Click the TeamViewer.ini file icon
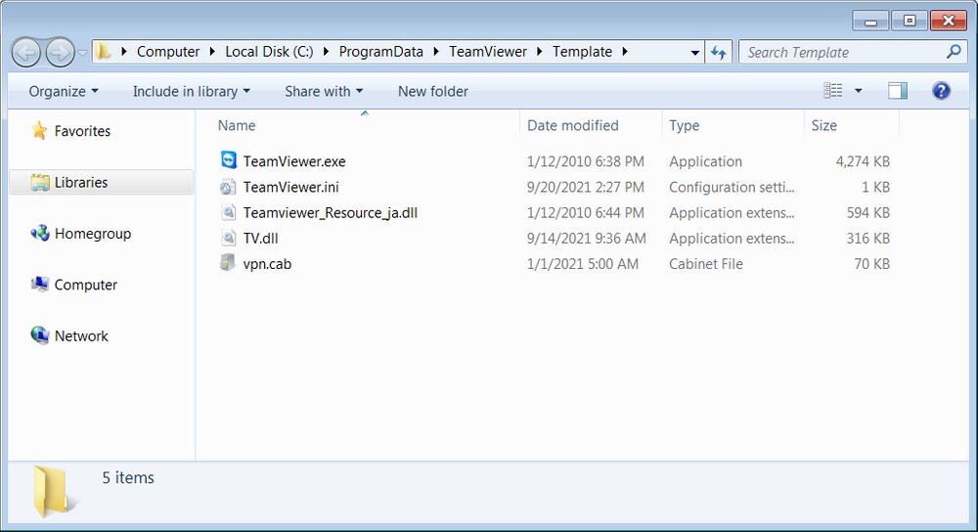The height and width of the screenshot is (532, 978). click(228, 187)
